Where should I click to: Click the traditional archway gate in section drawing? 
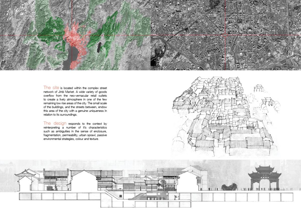coord(262,177)
